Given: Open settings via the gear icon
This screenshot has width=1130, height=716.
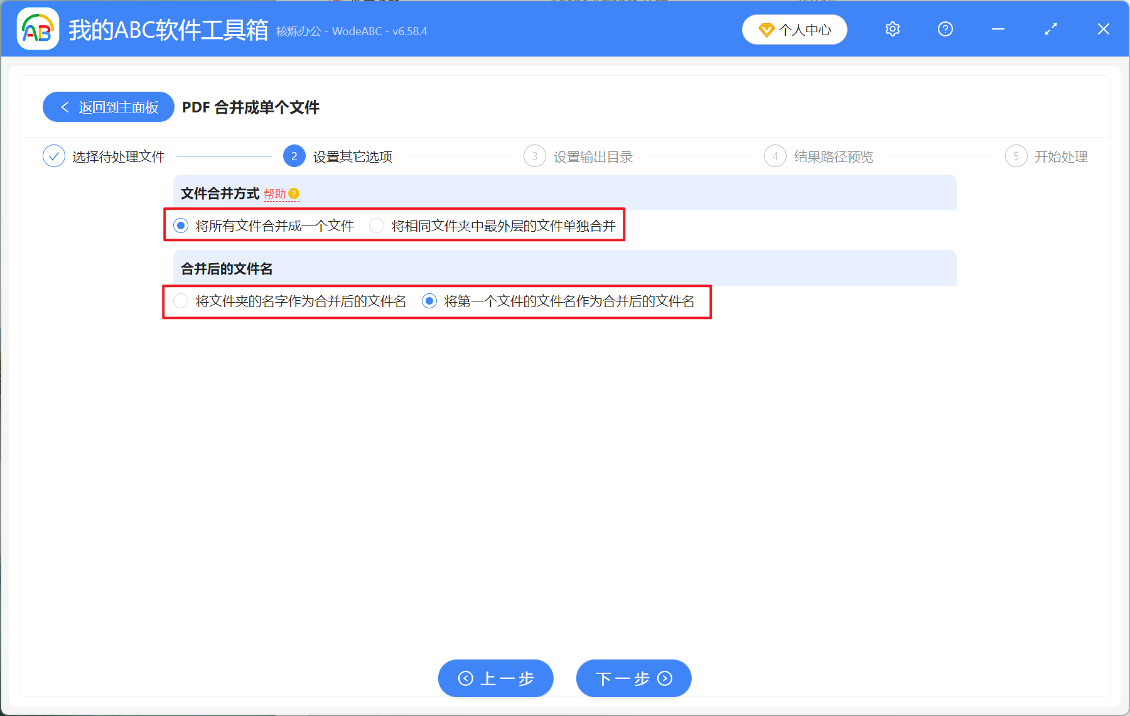Looking at the screenshot, I should click(892, 29).
